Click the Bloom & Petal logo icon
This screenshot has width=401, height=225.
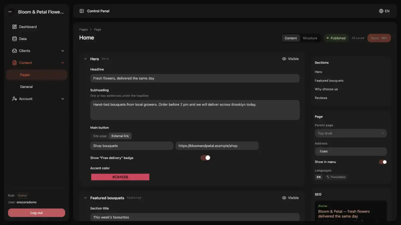11,12
